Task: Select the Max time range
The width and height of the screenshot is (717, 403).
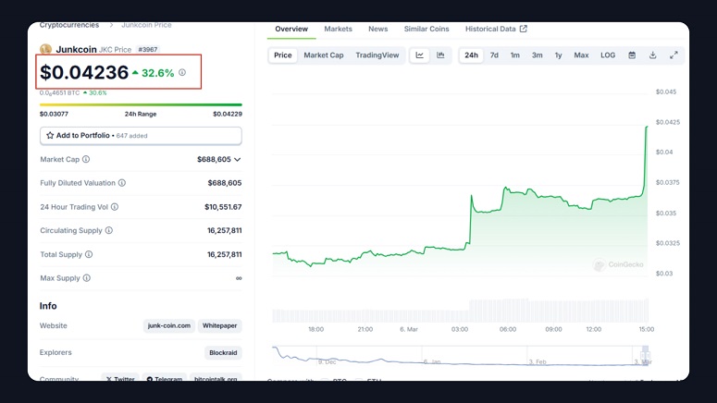Action: 581,55
